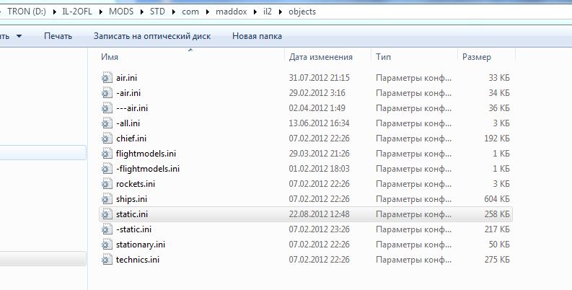Select the flightmodels.ini file name
This screenshot has height=290, width=572.
tap(146, 154)
